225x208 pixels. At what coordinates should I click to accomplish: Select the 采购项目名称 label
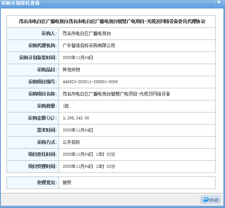point(43,94)
